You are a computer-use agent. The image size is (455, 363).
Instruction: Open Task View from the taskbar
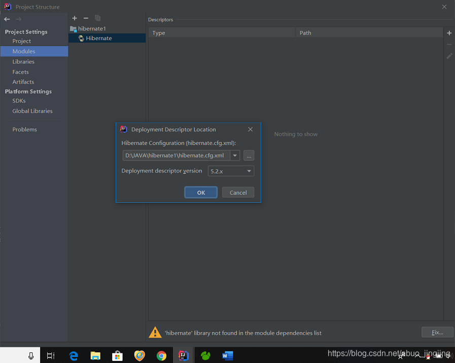[51, 356]
